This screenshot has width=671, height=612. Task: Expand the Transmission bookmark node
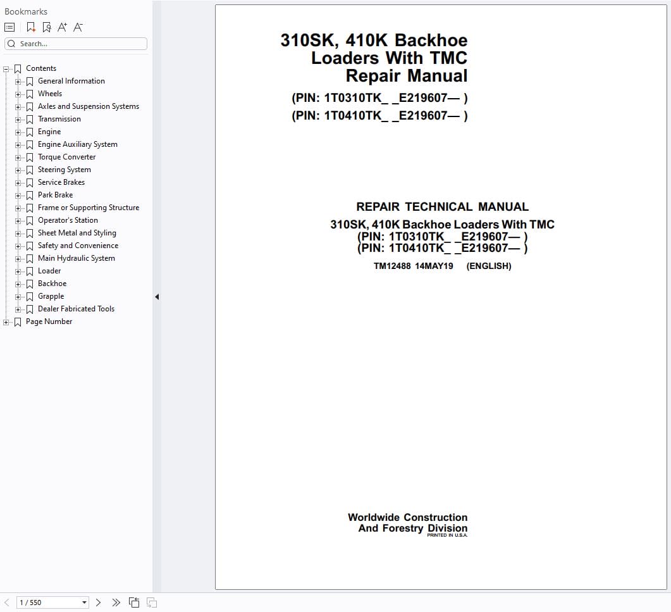click(18, 120)
